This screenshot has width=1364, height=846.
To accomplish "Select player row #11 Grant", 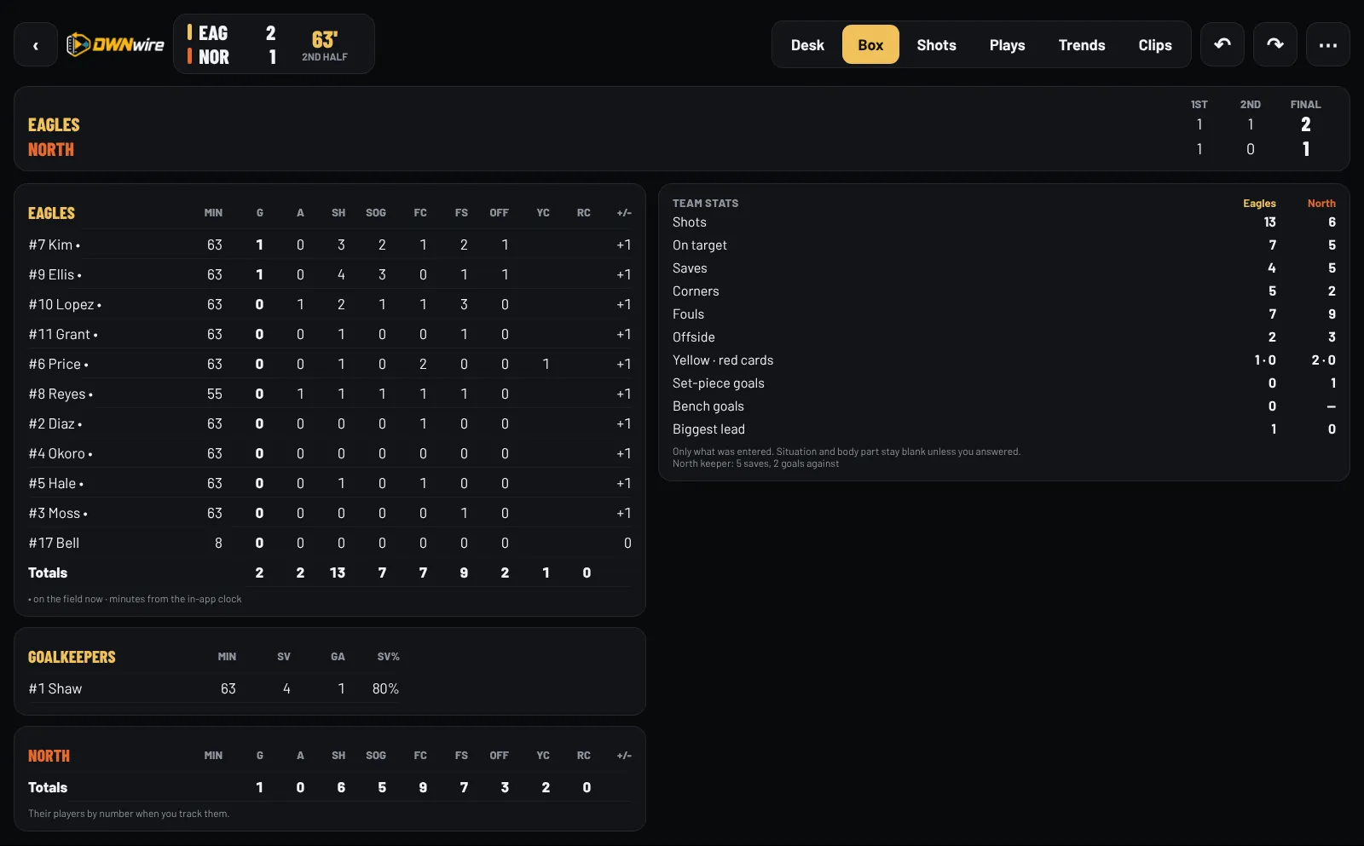I will click(330, 334).
